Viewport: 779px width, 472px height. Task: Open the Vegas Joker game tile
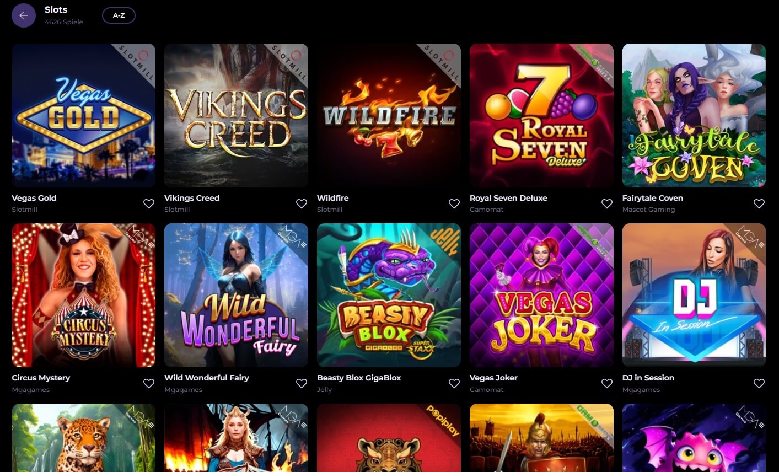tap(541, 295)
